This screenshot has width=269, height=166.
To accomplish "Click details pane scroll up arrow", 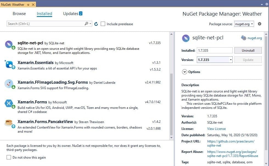I will click(266, 34).
